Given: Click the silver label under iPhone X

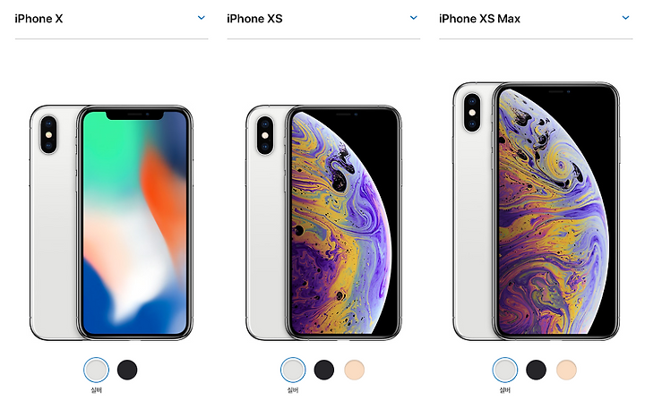Looking at the screenshot, I should [96, 390].
